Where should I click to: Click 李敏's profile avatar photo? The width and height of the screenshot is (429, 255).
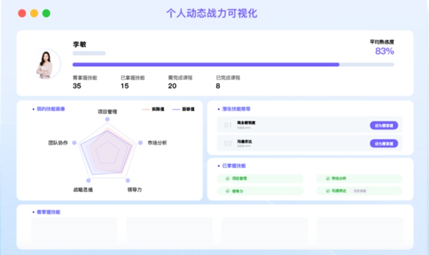[x=45, y=64]
